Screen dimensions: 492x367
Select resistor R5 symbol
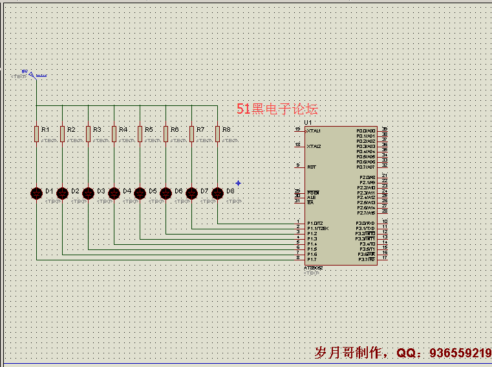pos(140,134)
